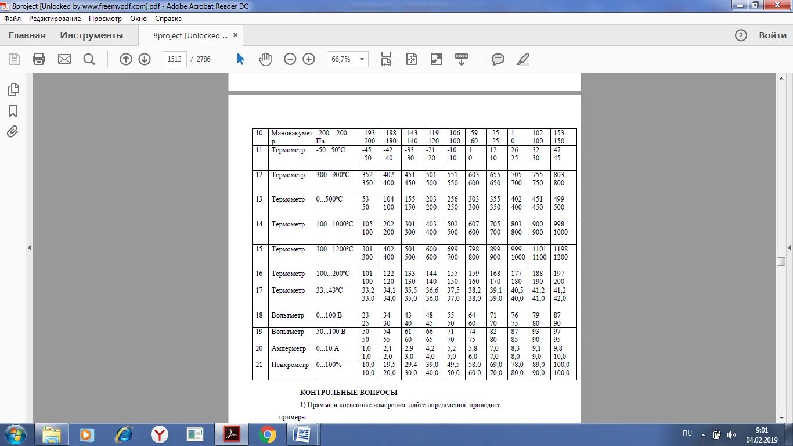Print the document with printer icon
The image size is (793, 446).
39,59
